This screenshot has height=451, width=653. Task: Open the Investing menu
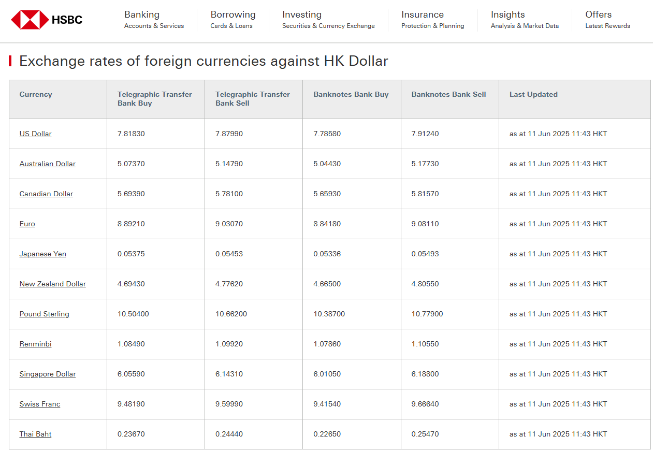[328, 20]
